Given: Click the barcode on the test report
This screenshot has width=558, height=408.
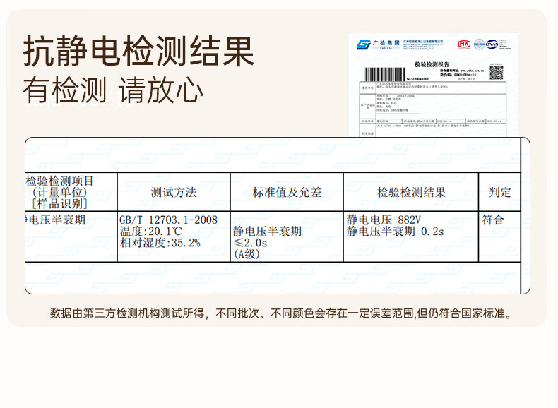Looking at the screenshot, I should point(385,75).
